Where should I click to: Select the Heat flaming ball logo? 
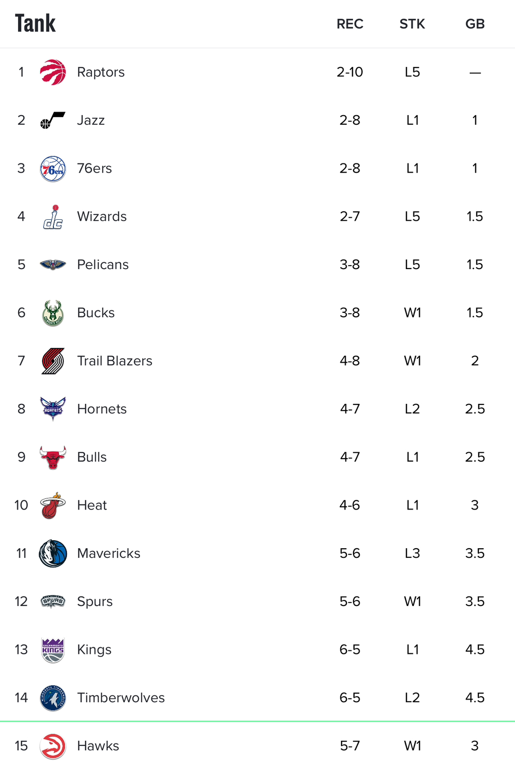(x=53, y=505)
